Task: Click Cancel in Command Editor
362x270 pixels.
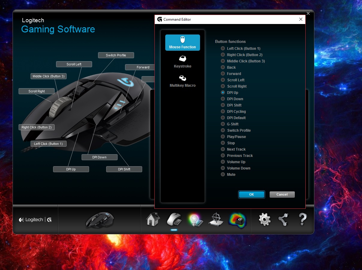Action: click(x=282, y=194)
